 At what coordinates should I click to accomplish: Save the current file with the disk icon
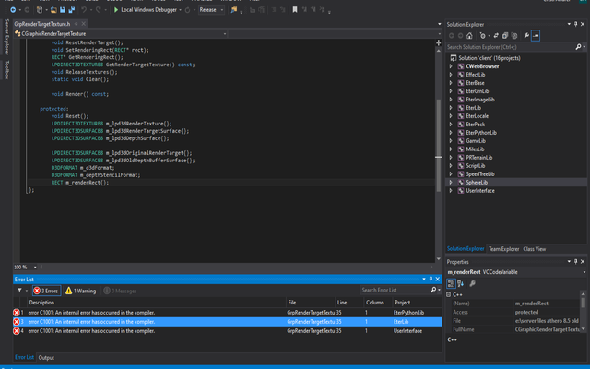63,10
